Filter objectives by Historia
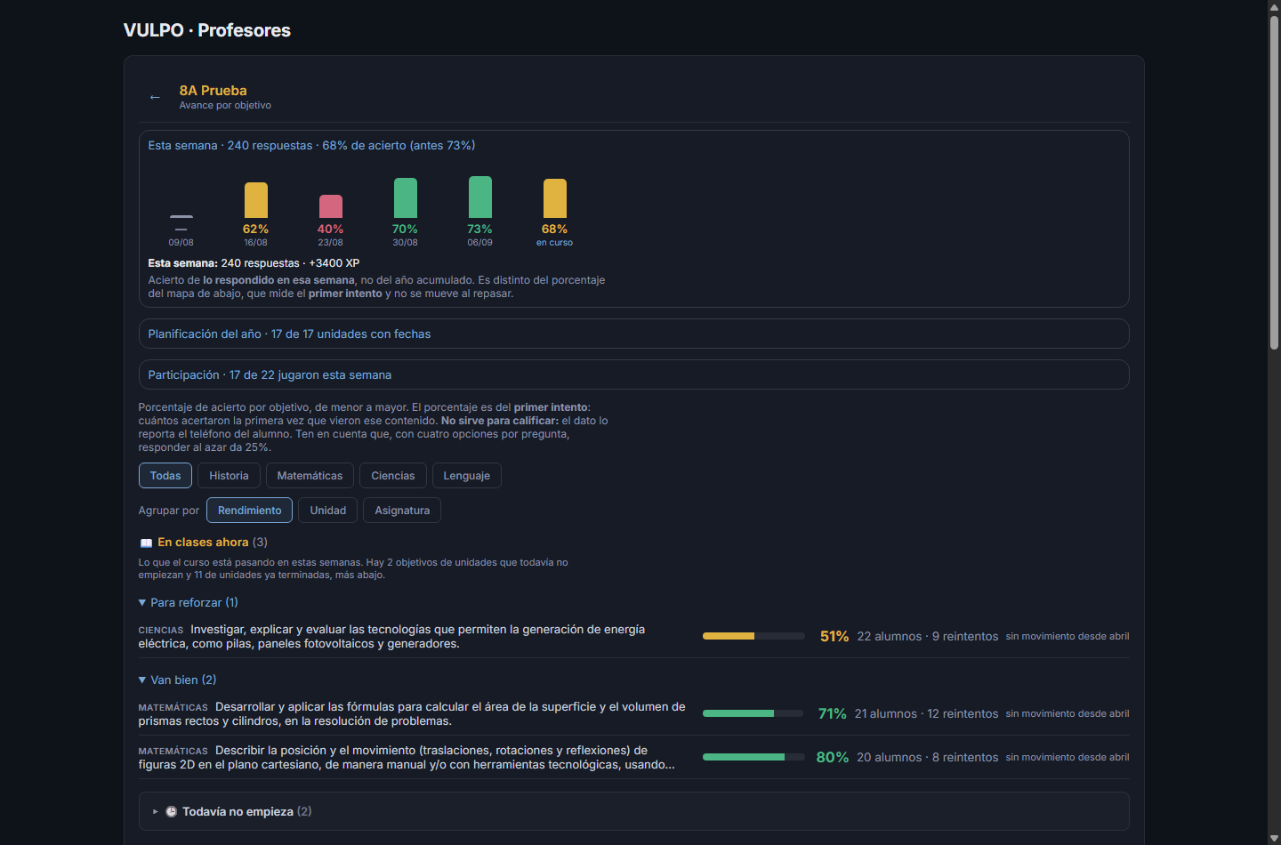1281x845 pixels. click(229, 476)
